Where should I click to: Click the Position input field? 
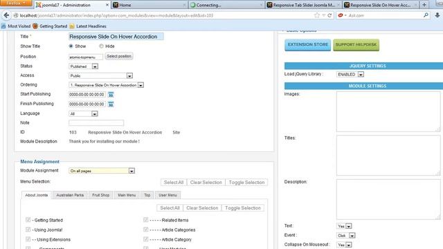86,57
